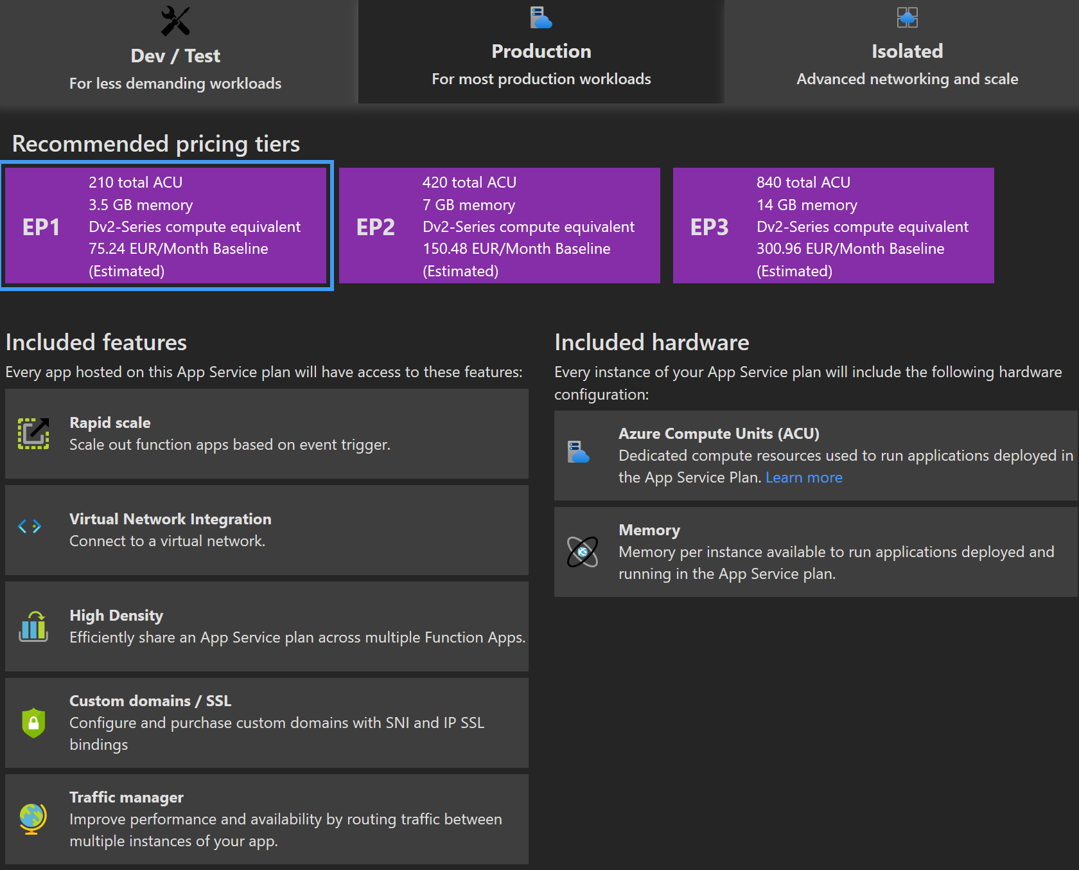The width and height of the screenshot is (1079, 870).
Task: Click the Isolated tier icon
Action: pos(908,17)
